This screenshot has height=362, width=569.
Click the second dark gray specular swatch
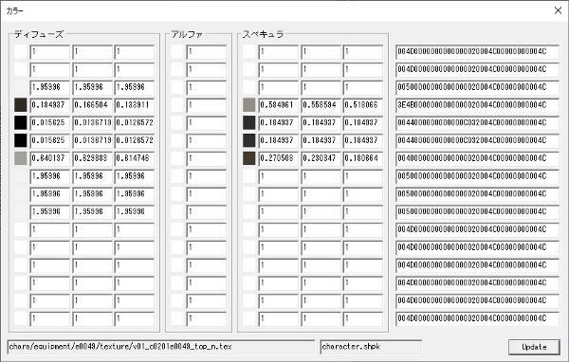click(248, 140)
